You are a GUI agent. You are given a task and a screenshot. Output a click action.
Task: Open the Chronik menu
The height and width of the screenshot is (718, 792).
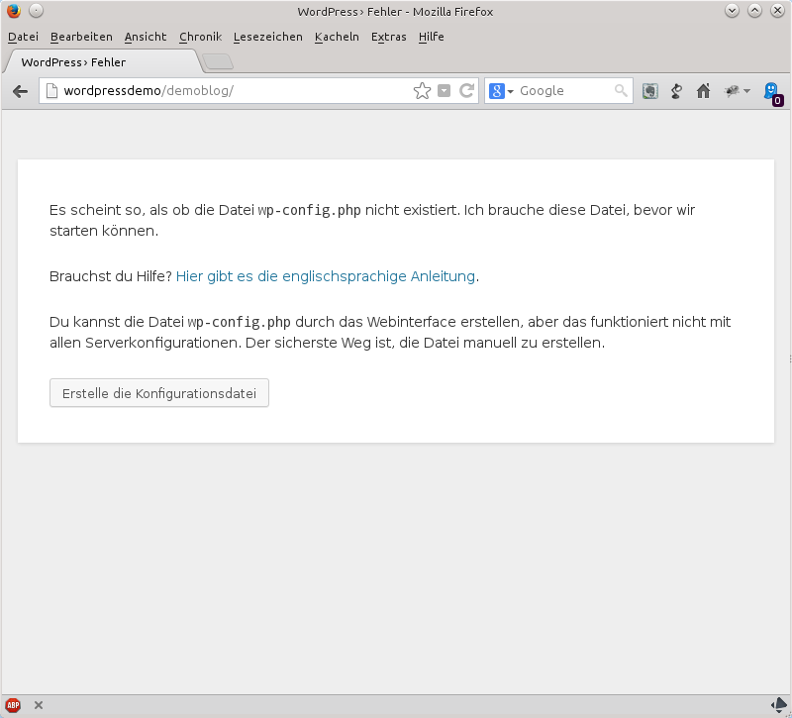(201, 37)
